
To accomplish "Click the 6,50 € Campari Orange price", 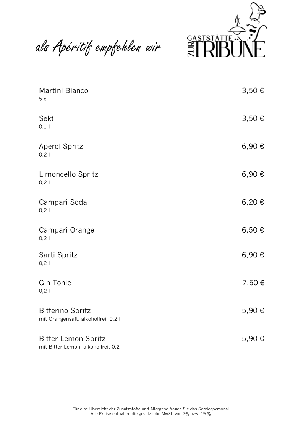I will pos(253,230).
